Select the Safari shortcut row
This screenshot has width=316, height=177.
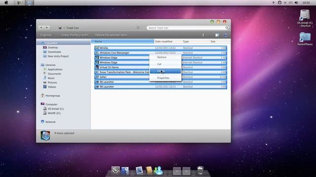(160, 77)
